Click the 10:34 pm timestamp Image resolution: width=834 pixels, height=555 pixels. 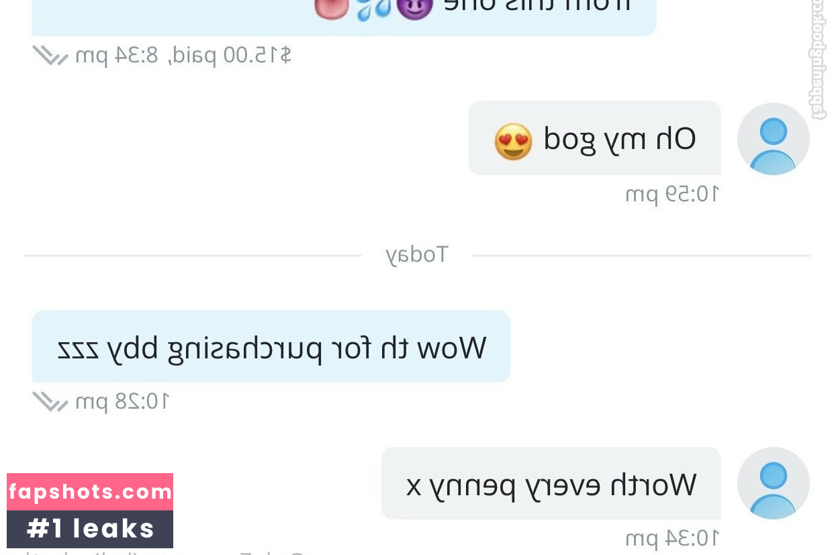(x=671, y=538)
